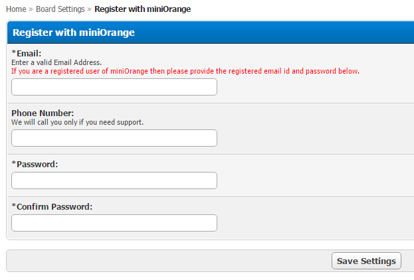Image resolution: width=414 pixels, height=280 pixels.
Task: Click the Phone Number label text
Action: 43,113
